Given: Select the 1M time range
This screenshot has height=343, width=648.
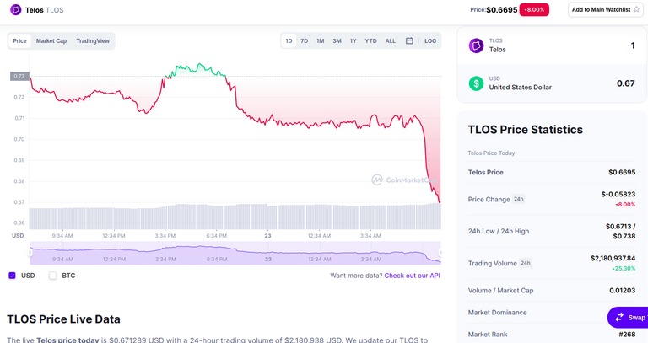Looking at the screenshot, I should click(x=321, y=40).
